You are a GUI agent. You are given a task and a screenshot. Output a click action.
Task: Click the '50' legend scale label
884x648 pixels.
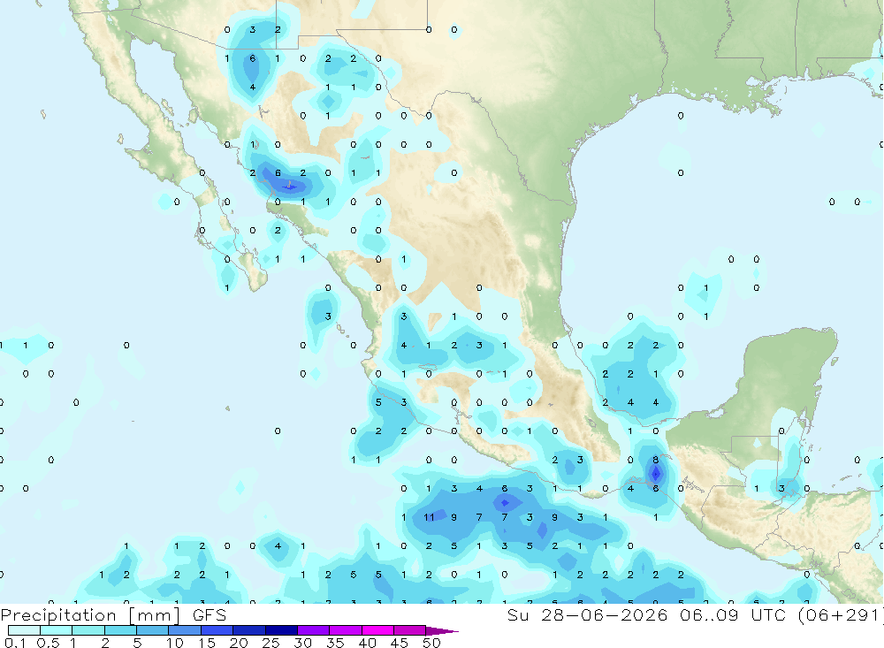coord(431,643)
